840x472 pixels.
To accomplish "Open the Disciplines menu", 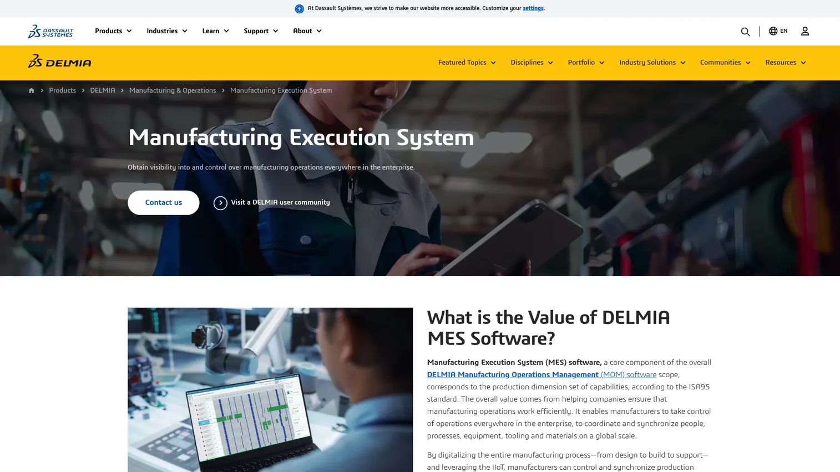I will (532, 63).
